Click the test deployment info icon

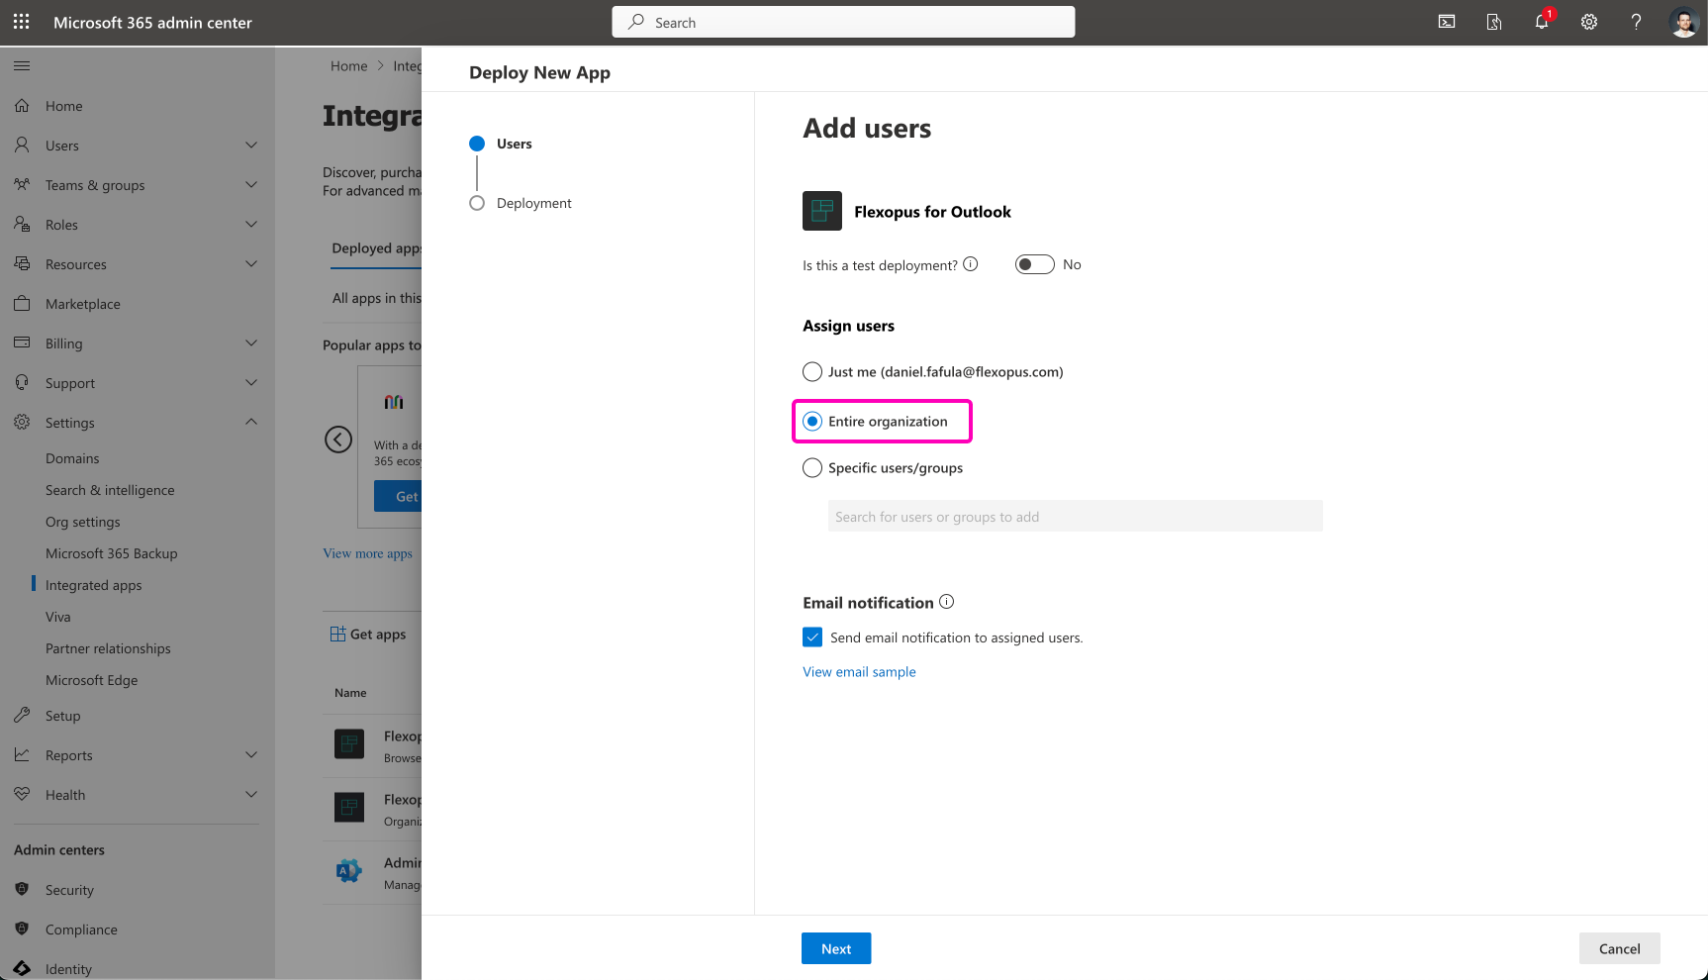[971, 264]
